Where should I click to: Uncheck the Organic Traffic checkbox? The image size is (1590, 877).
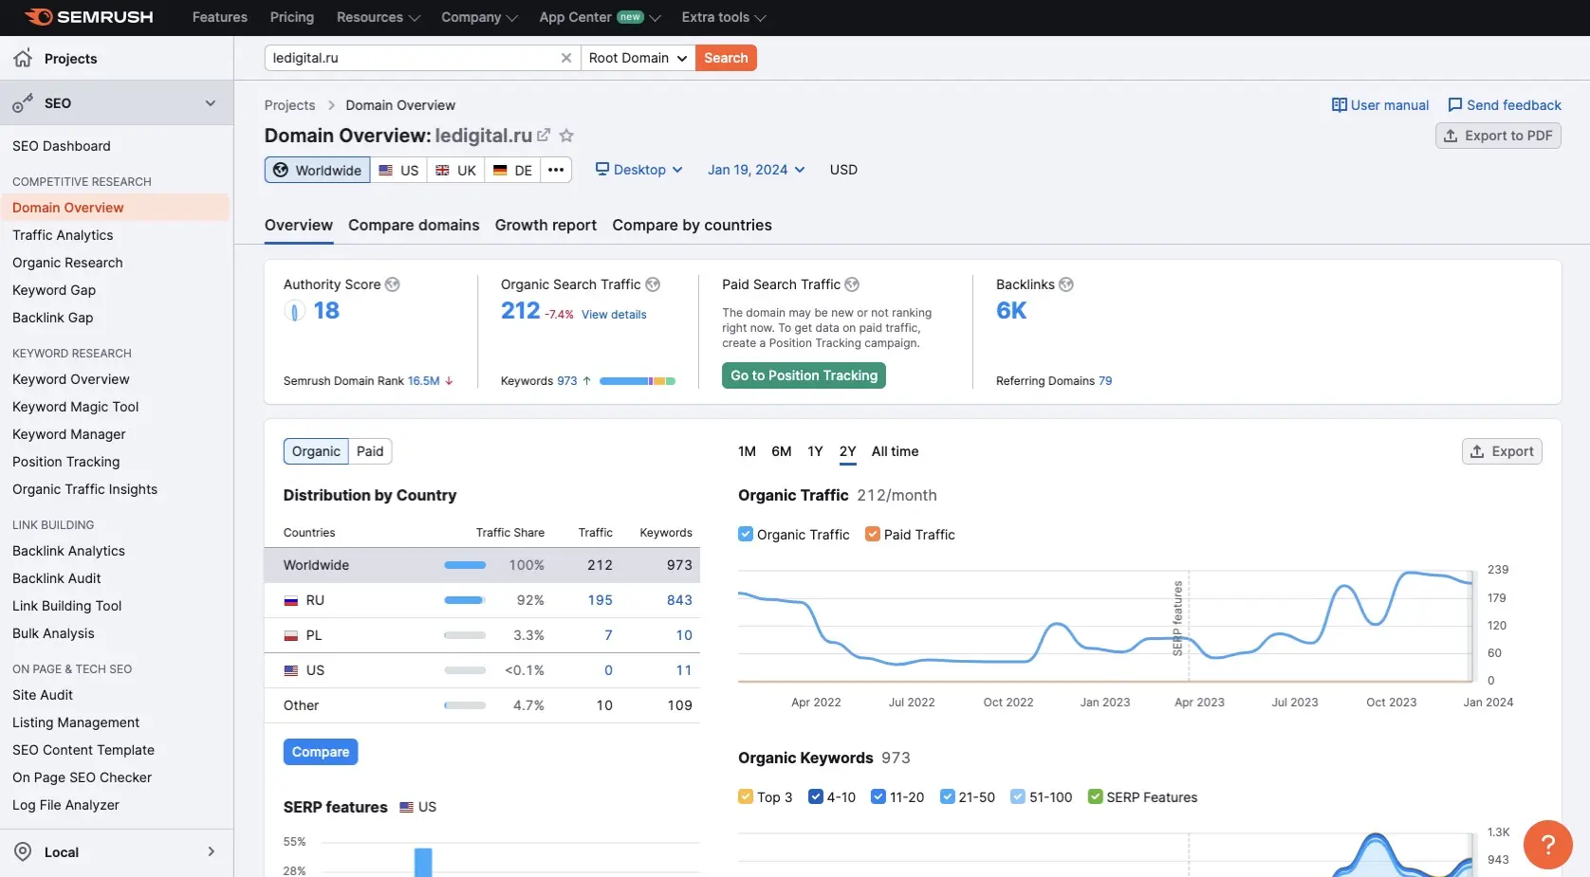pyautogui.click(x=746, y=535)
